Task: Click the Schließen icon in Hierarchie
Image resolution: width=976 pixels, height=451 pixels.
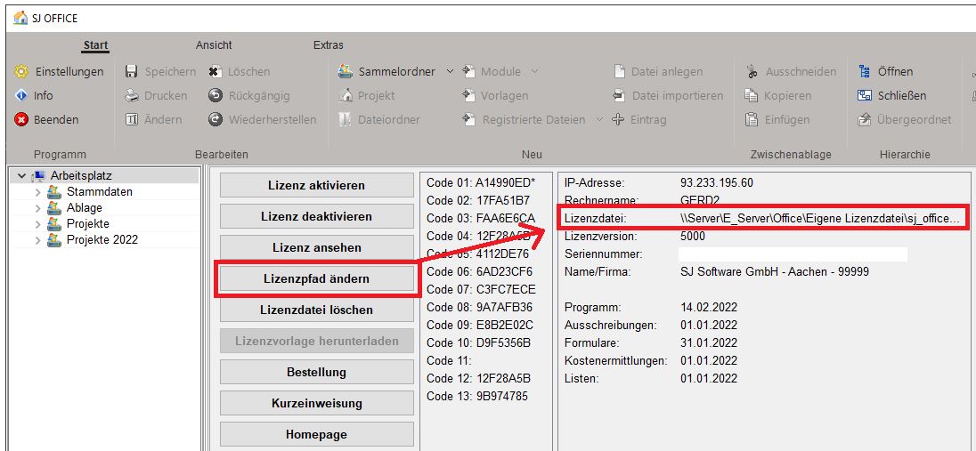Action: 864,95
